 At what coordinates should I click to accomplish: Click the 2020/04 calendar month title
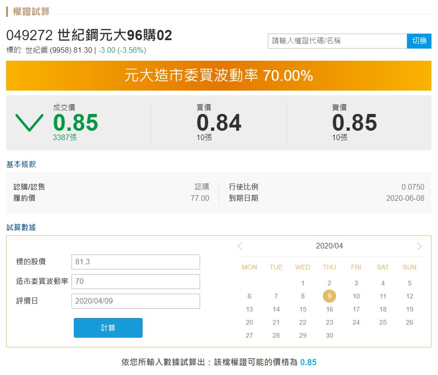click(330, 246)
